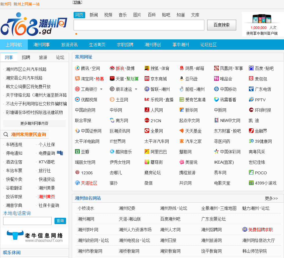Click the Tencent QQ space icon
This screenshot has width=284, height=258.
click(x=77, y=68)
